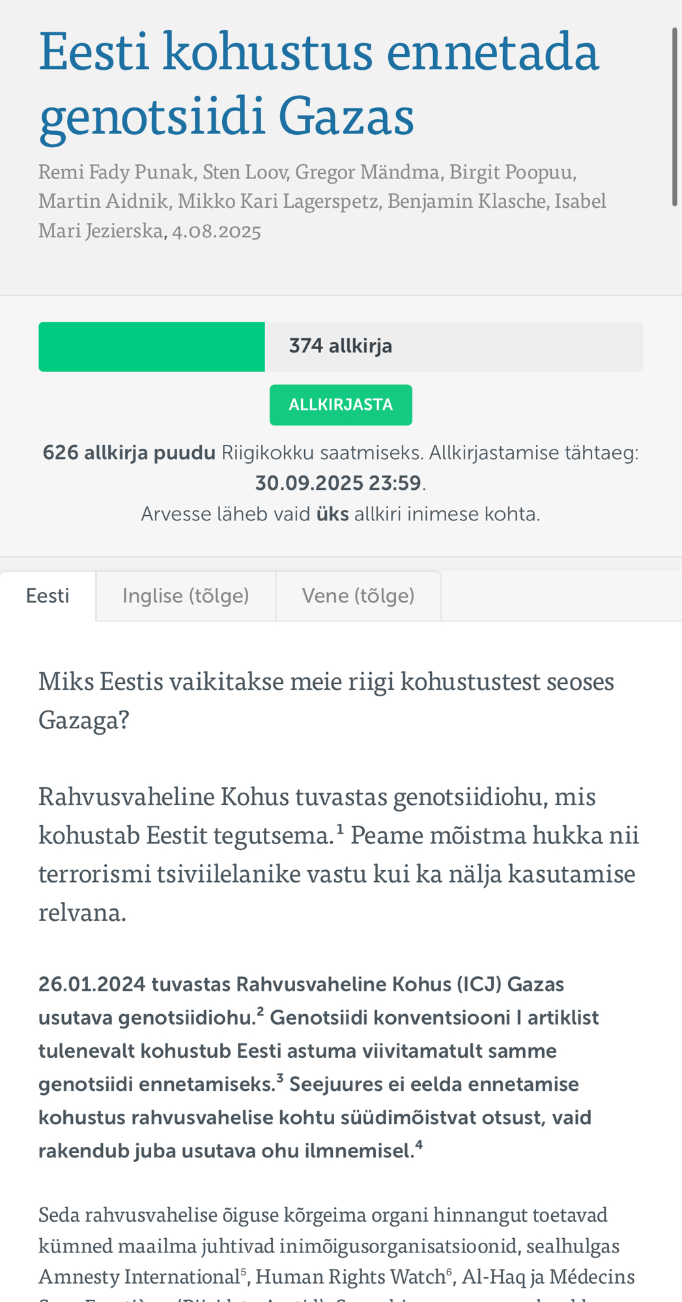This screenshot has height=1302, width=682.
Task: Click the publication date 4.08.2025
Action: [x=216, y=231]
